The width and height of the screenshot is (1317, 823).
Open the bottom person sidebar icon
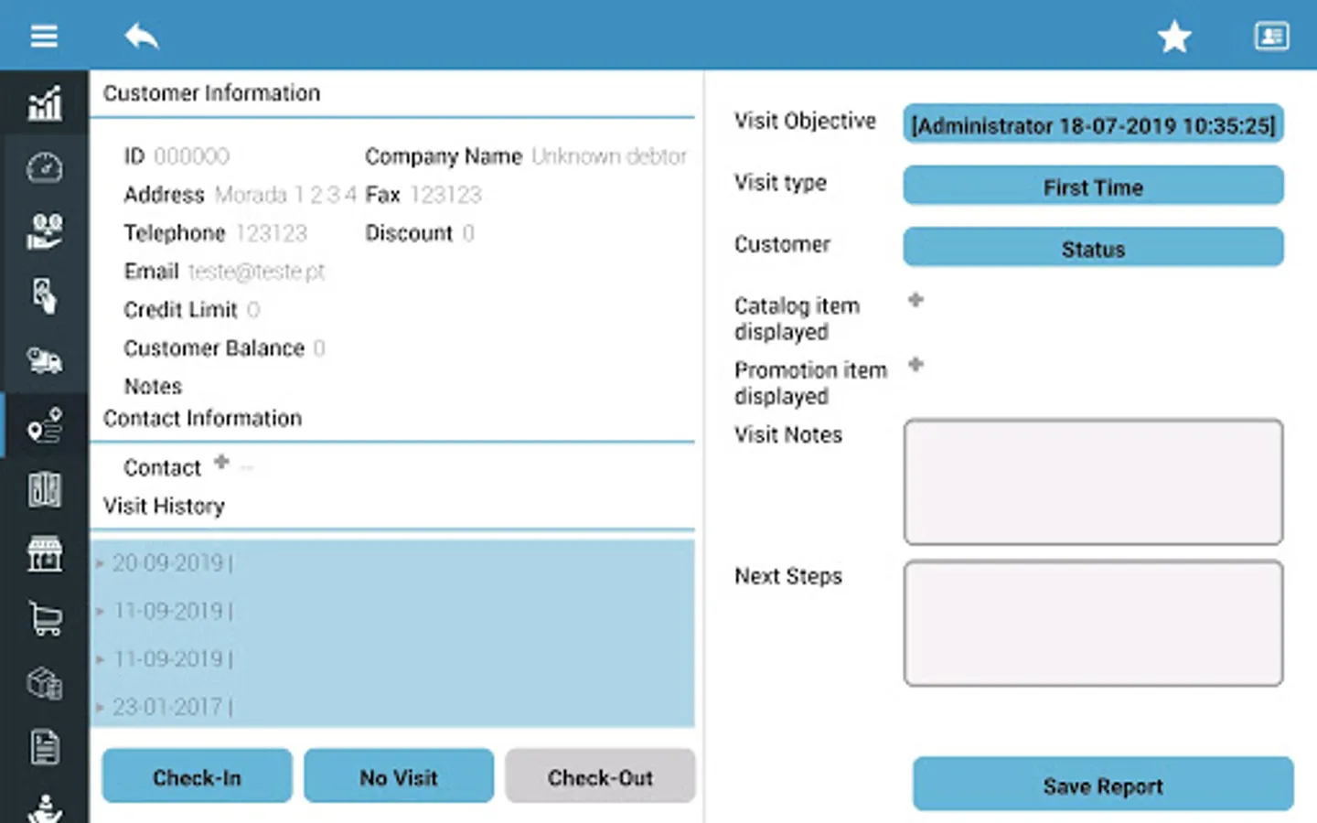coord(44,807)
